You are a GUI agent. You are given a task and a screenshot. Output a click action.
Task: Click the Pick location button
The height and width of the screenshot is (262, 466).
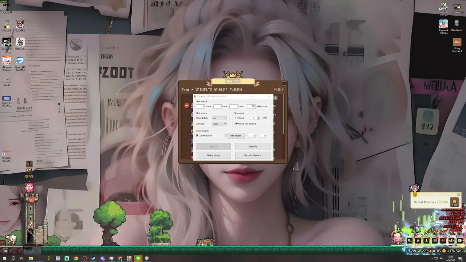tap(236, 136)
